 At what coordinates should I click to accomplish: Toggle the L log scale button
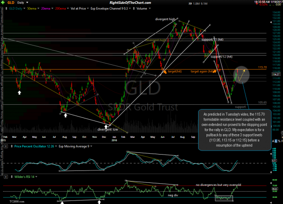tap(276, 141)
